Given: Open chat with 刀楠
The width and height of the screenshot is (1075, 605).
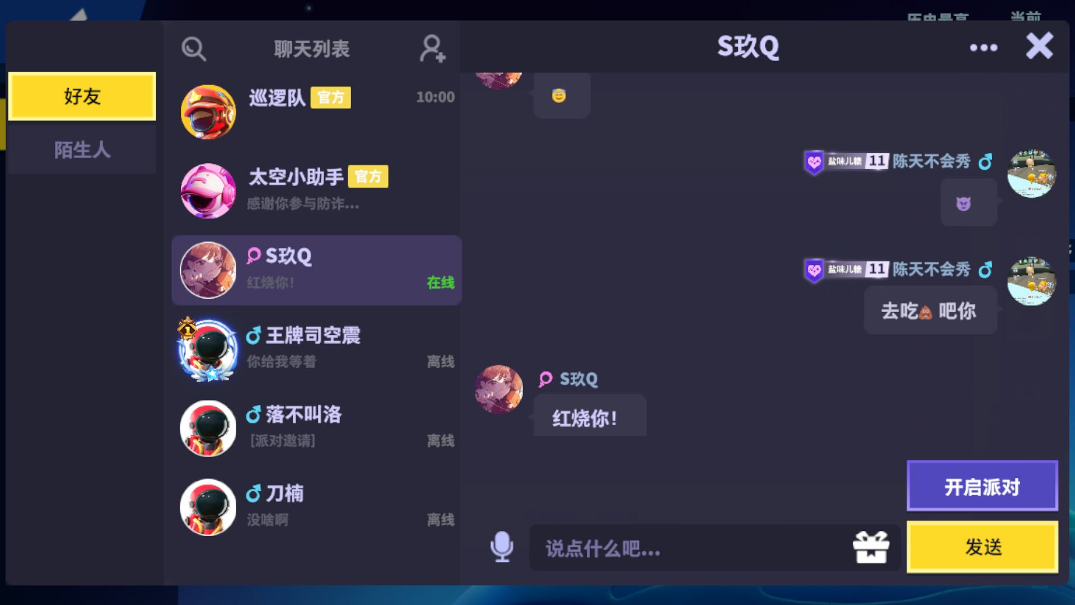Looking at the screenshot, I should [x=316, y=507].
